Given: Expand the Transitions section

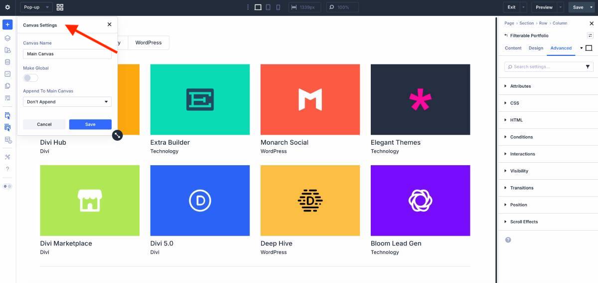Looking at the screenshot, I should point(547,188).
